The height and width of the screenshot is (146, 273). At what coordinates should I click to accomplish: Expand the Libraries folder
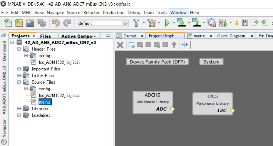(x=19, y=109)
